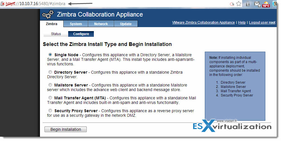The width and height of the screenshot is (281, 141).
Task: Open the Help link
Action: point(242,23)
